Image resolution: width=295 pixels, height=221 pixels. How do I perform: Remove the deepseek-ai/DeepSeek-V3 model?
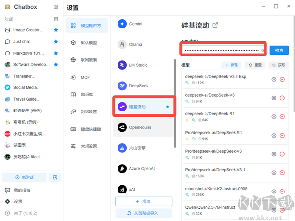pyautogui.click(x=282, y=98)
